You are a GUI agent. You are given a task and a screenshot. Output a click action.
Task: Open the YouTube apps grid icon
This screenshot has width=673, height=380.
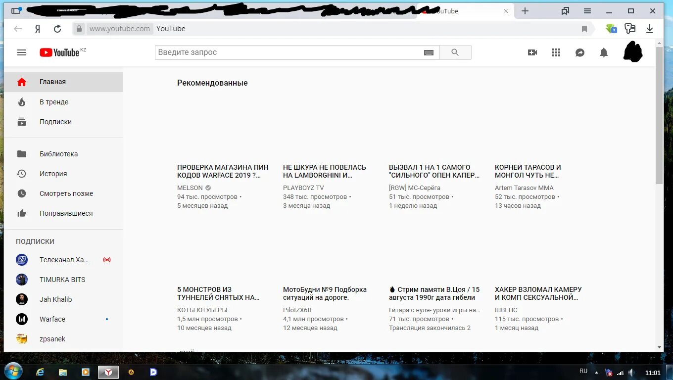click(556, 52)
